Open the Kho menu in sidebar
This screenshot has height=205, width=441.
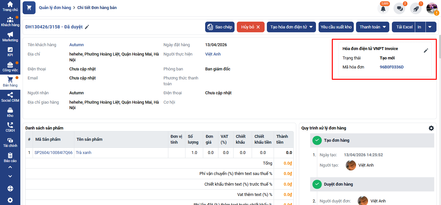tap(10, 112)
